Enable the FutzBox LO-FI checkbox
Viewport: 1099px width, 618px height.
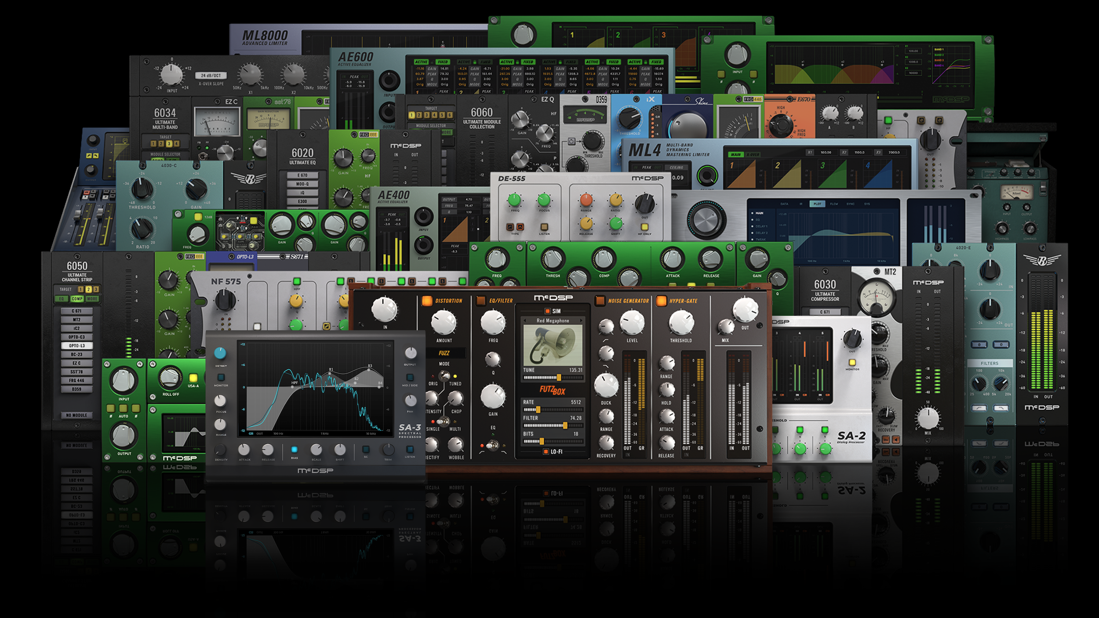[x=546, y=451]
